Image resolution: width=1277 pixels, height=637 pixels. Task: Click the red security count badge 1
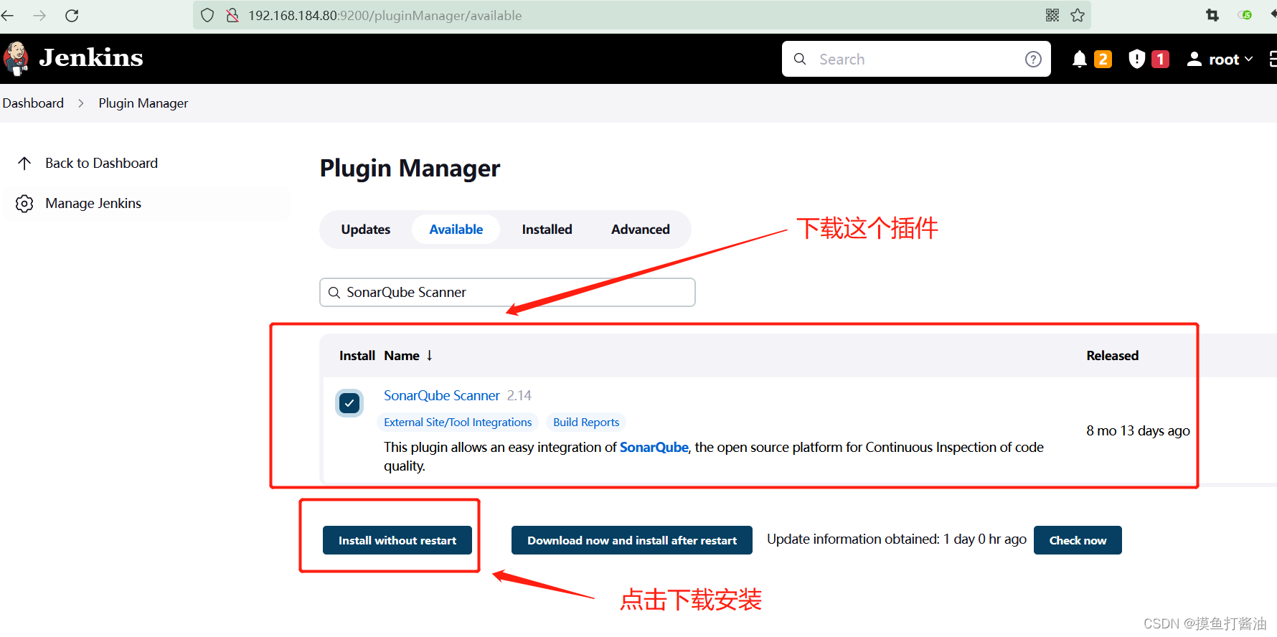point(1161,59)
